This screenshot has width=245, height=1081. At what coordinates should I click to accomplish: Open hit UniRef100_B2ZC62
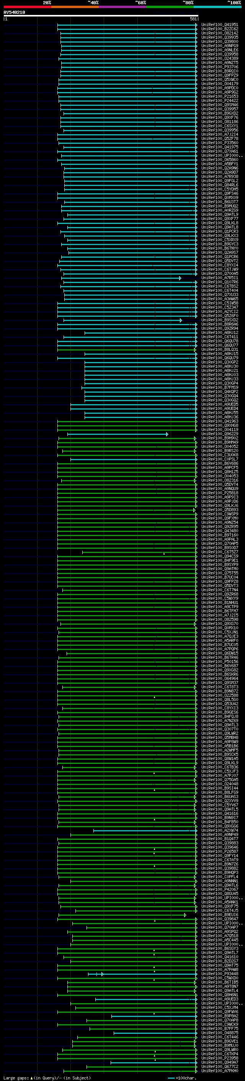pos(219,29)
